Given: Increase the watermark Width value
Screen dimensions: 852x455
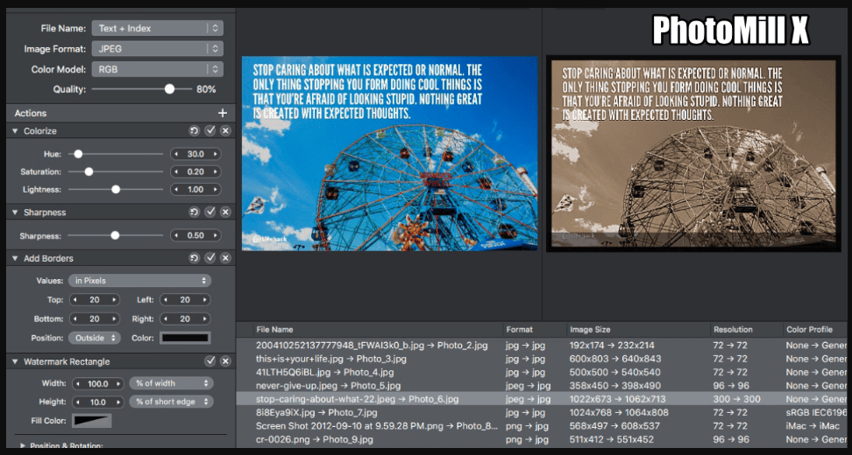Looking at the screenshot, I should point(118,383).
